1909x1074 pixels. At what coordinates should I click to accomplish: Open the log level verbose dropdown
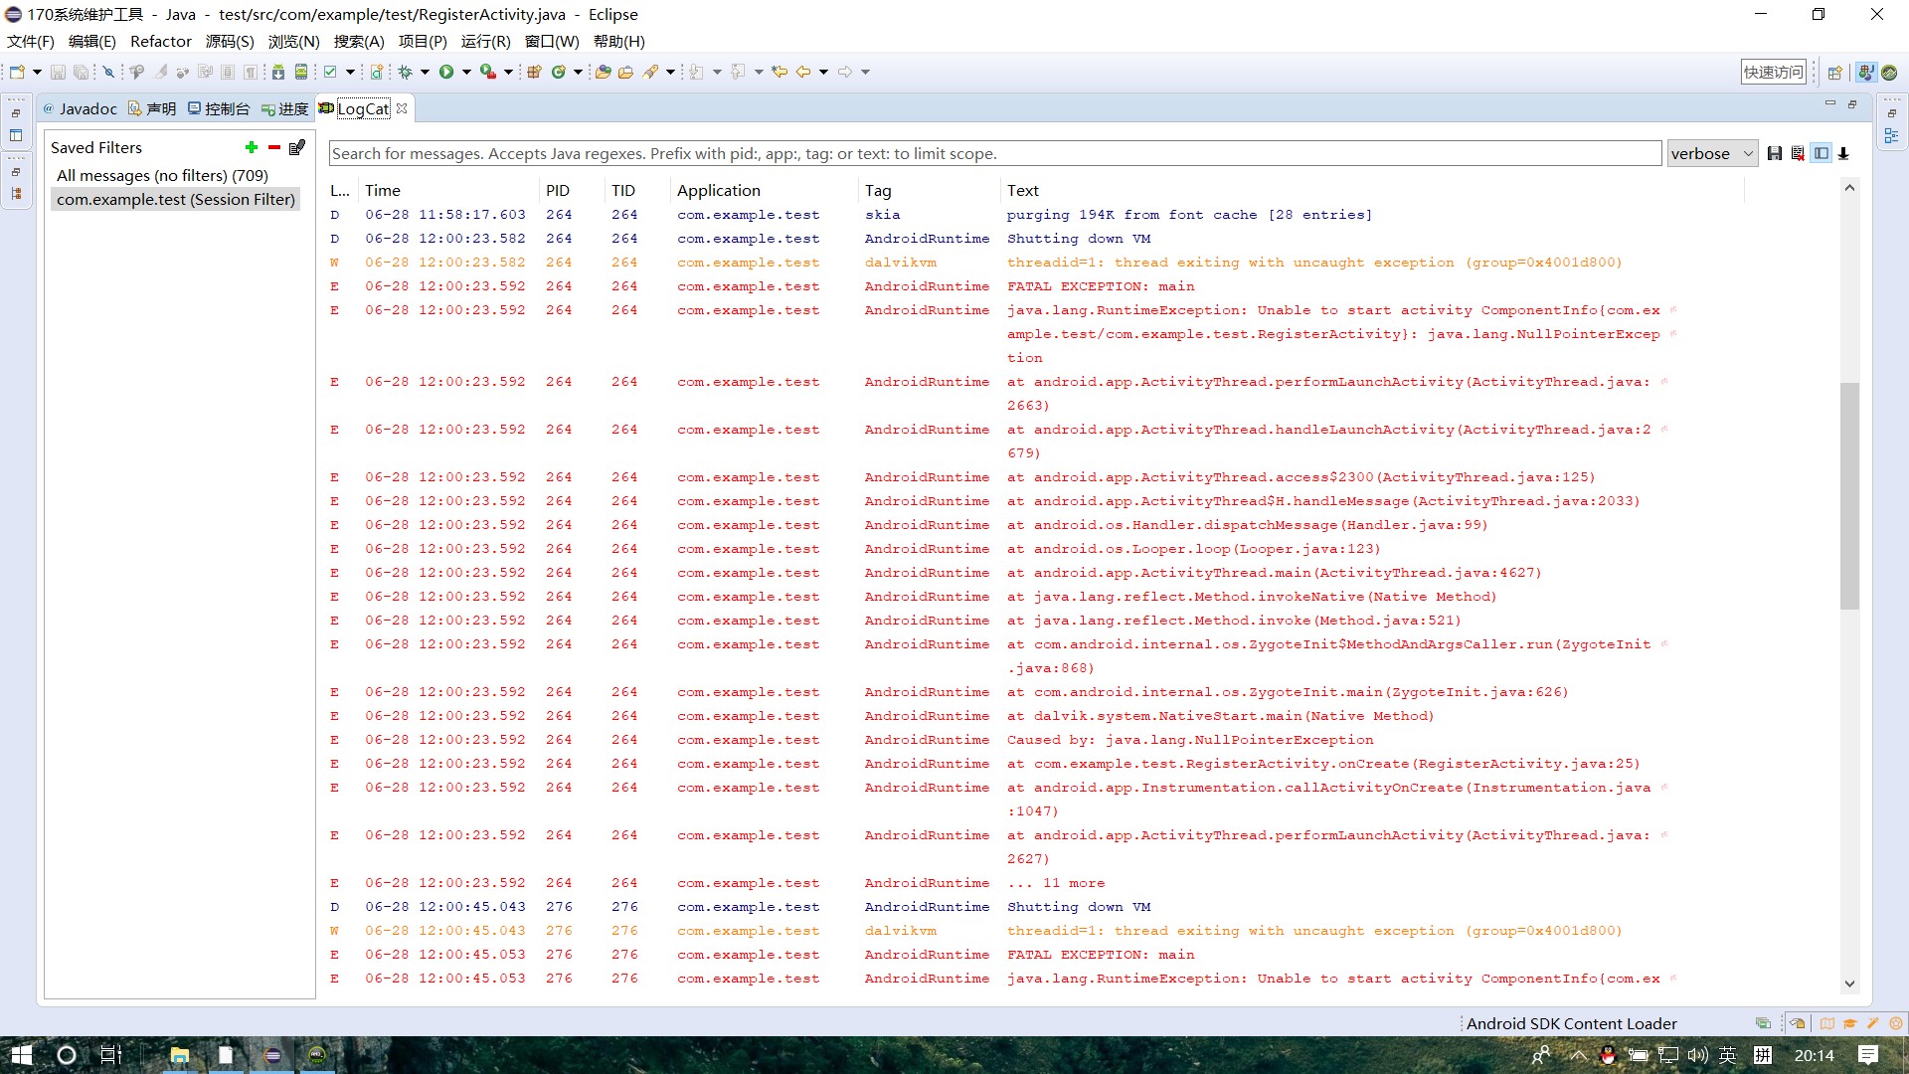1712,153
